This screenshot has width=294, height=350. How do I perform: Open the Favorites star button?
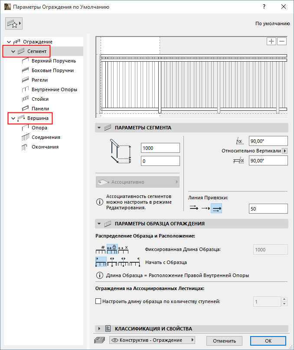14,23
